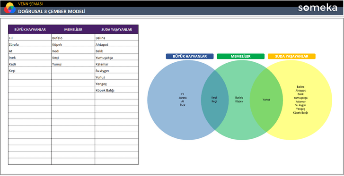
Task: Select the cell containing Fil
Action: (x=30, y=37)
